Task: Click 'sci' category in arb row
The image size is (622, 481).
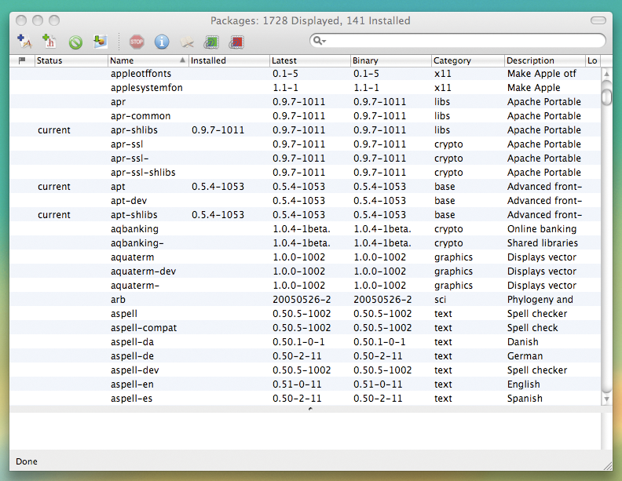Action: (440, 300)
